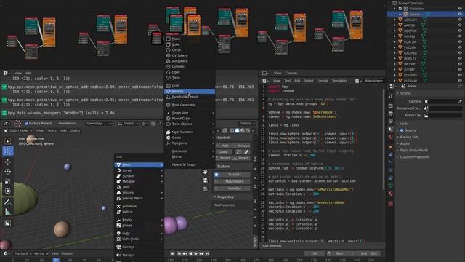Activate the Rotate tool in the viewport toolbar
Screen dimensions: 465x262
(8, 172)
